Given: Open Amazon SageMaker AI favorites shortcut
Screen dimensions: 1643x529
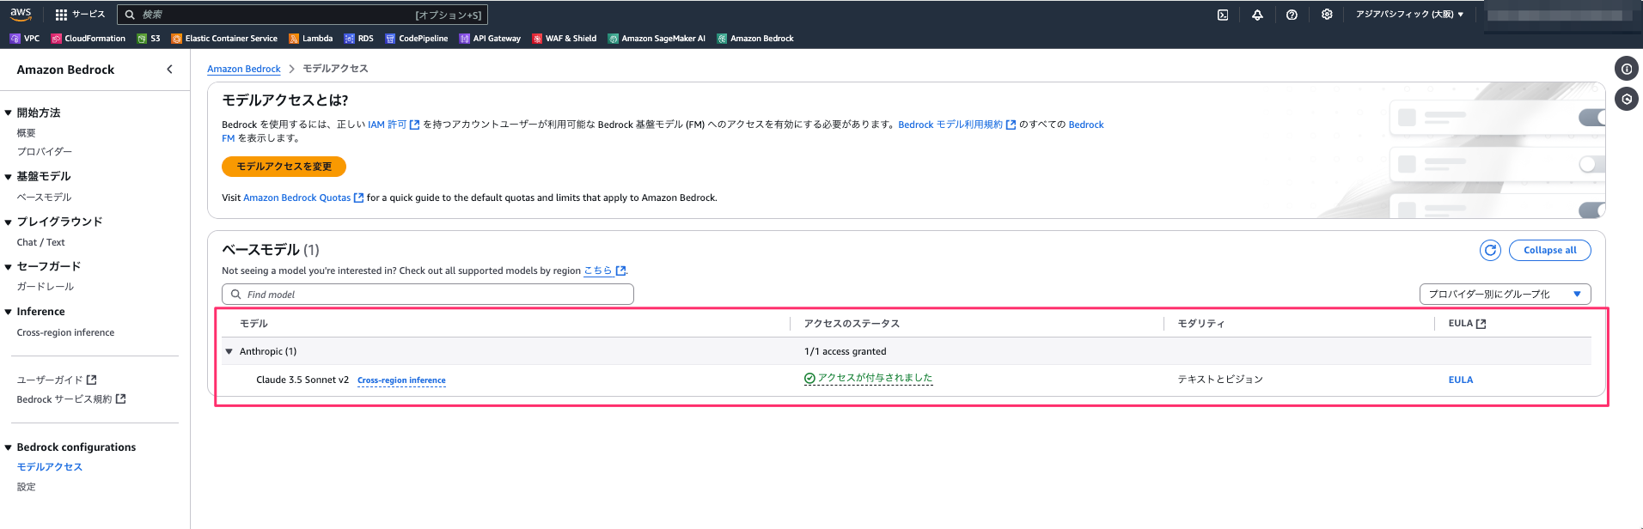Looking at the screenshot, I should click(x=657, y=39).
